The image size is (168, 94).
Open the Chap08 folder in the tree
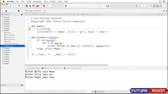pos(7,48)
